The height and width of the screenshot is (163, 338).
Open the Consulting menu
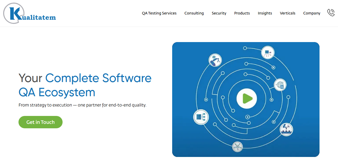pos(194,13)
